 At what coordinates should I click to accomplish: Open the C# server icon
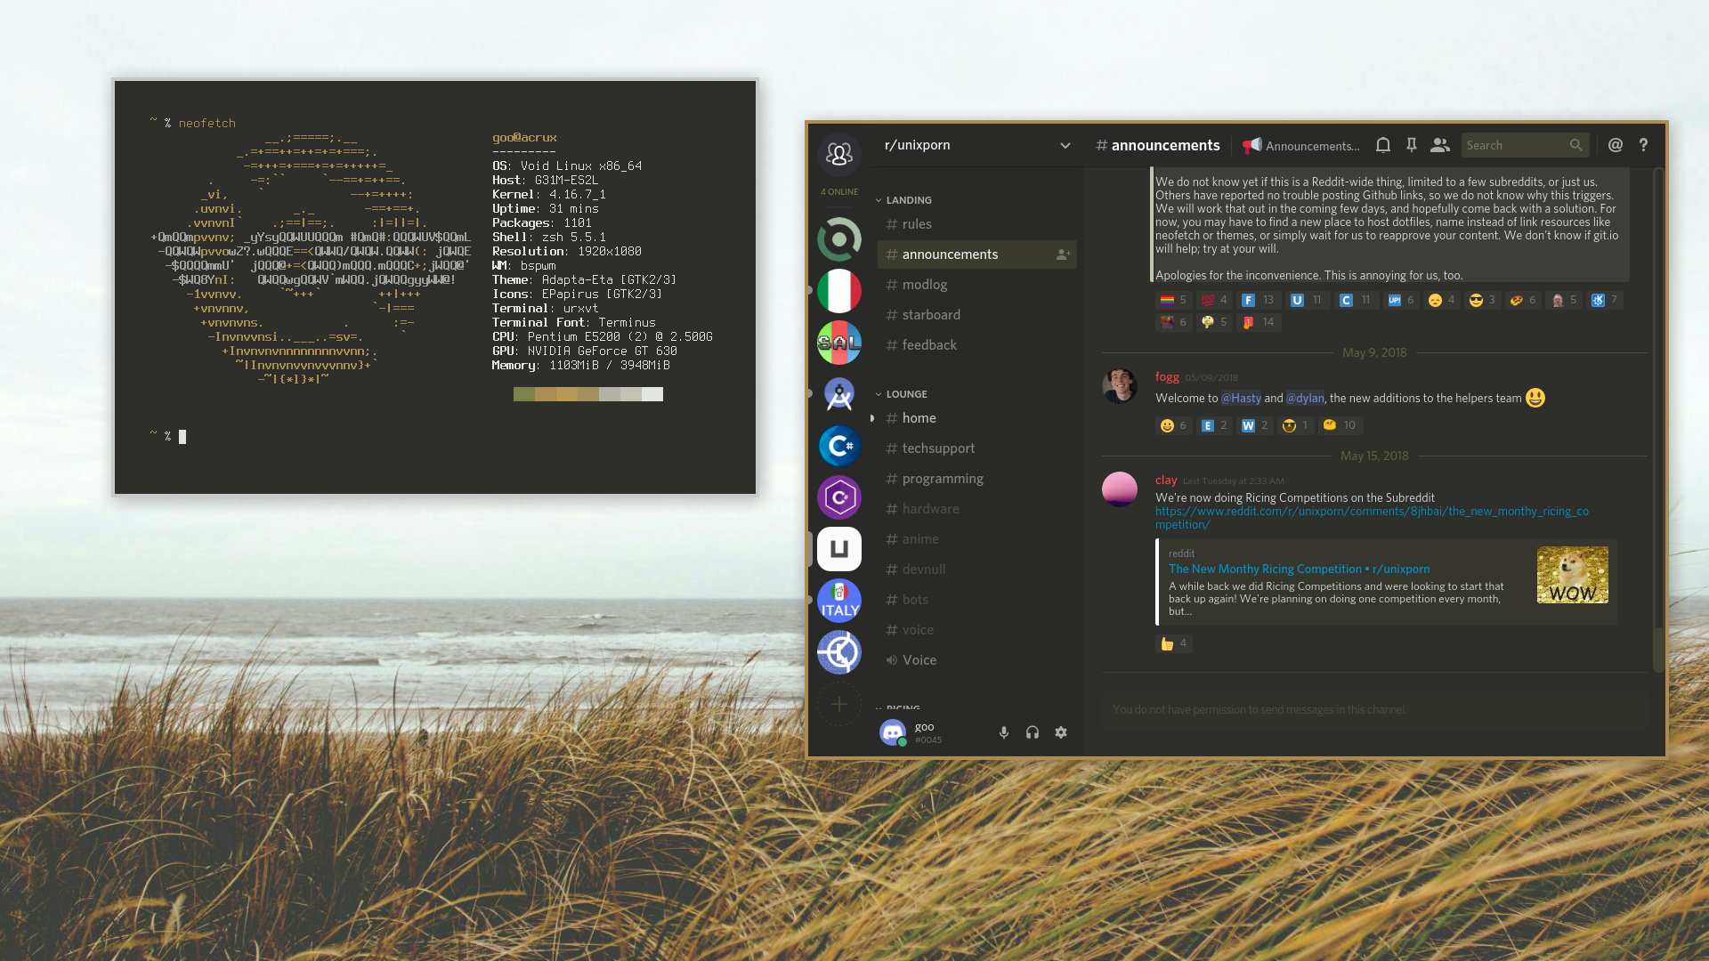coord(838,446)
